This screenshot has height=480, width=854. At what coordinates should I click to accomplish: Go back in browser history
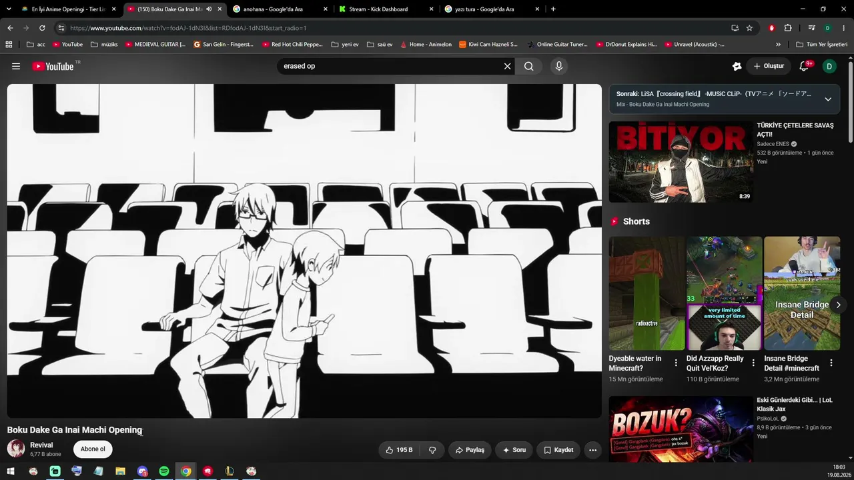pos(10,28)
